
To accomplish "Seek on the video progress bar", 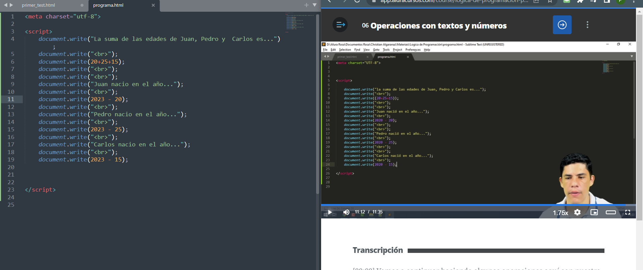I will pos(478,205).
